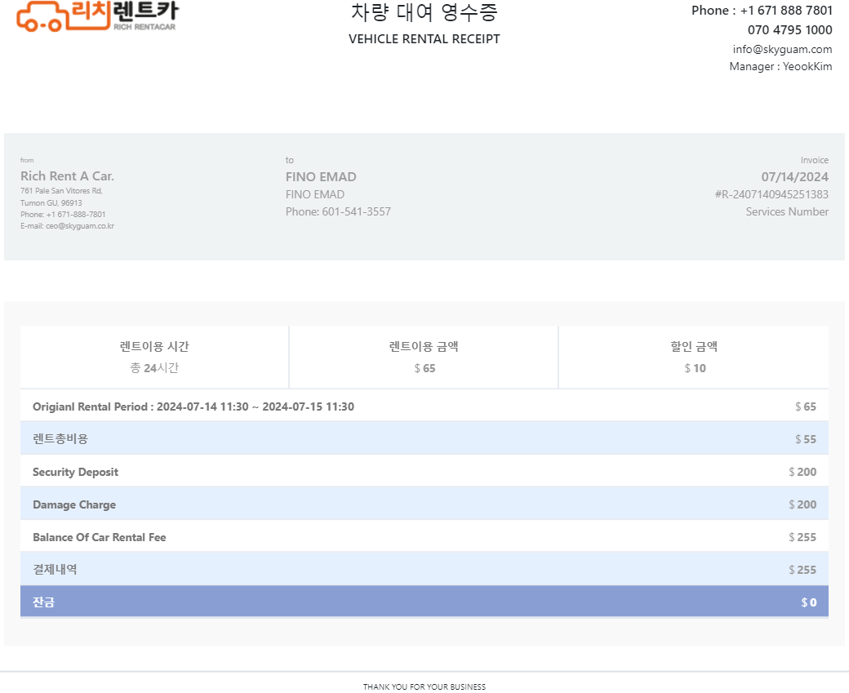Screen dimensions: 849x693
Task: Click the '$ 200' Damage Charge amount
Action: click(802, 504)
